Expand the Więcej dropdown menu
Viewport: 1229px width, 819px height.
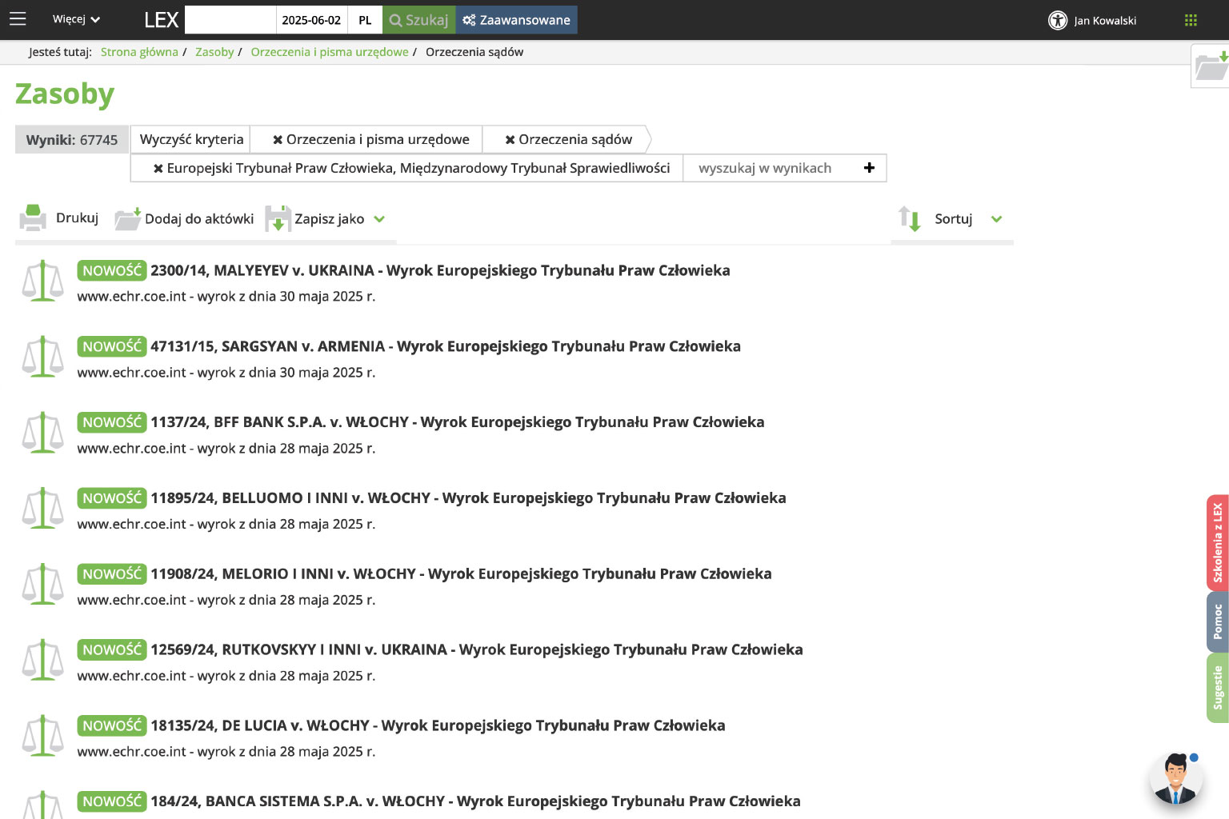(76, 19)
